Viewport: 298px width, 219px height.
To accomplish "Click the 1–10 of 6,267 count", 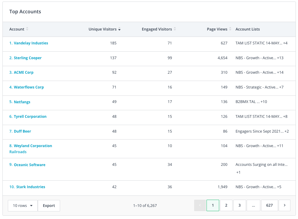I will (x=145, y=205).
